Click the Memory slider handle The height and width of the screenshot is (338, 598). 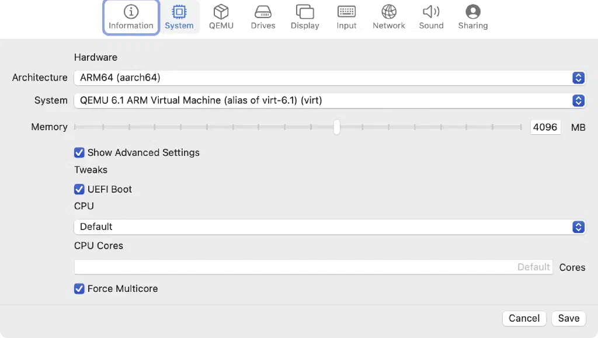(x=337, y=127)
